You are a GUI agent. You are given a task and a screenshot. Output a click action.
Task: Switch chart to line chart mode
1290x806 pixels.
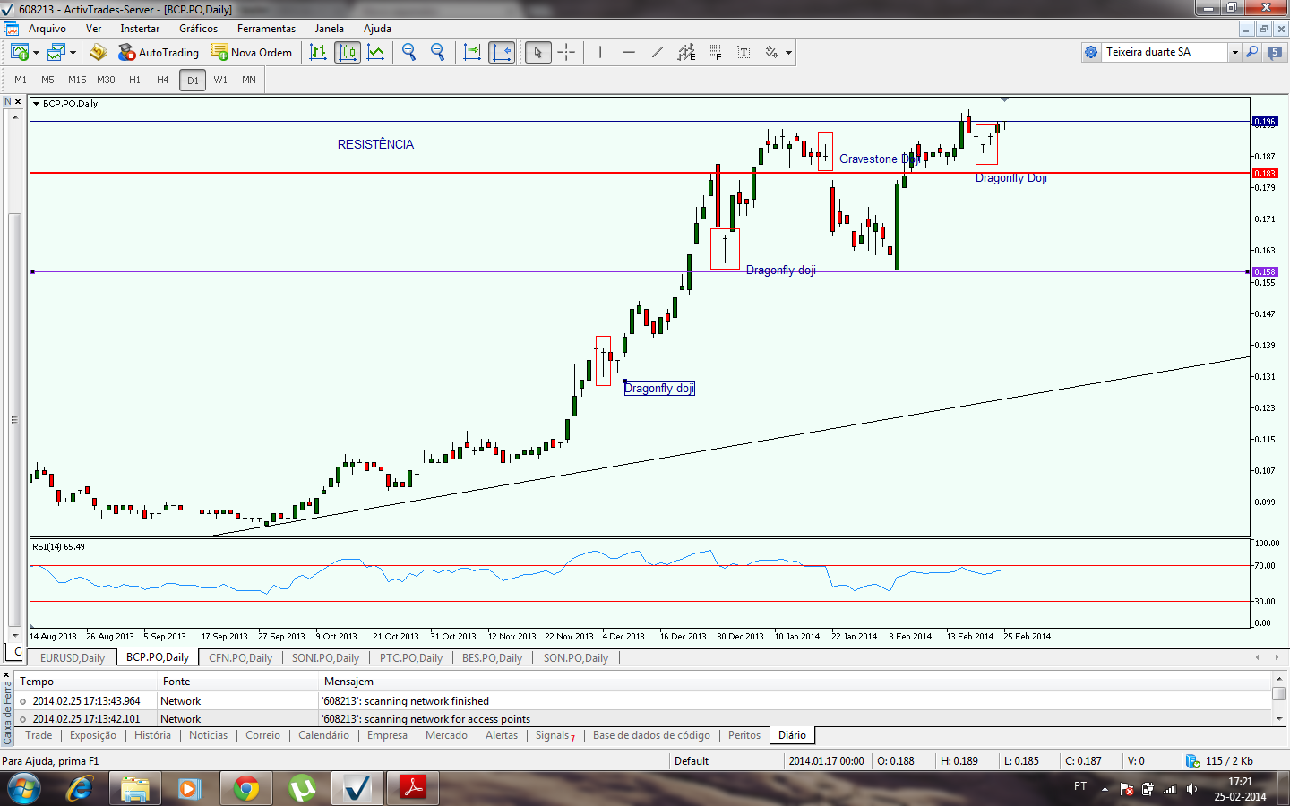[376, 53]
